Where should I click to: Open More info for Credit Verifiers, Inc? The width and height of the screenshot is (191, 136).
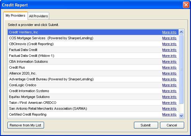coord(169,32)
